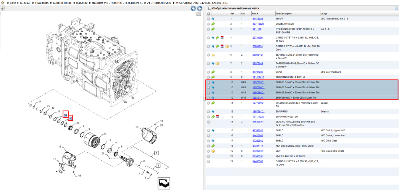Click blue arrow icon on SHAFT row
The width and height of the screenshot is (399, 190).
[x=213, y=19]
